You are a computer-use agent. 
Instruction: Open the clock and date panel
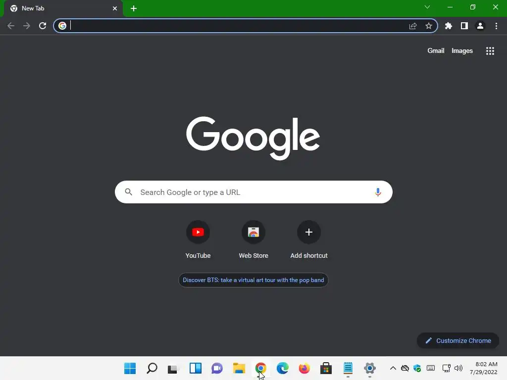coord(483,368)
